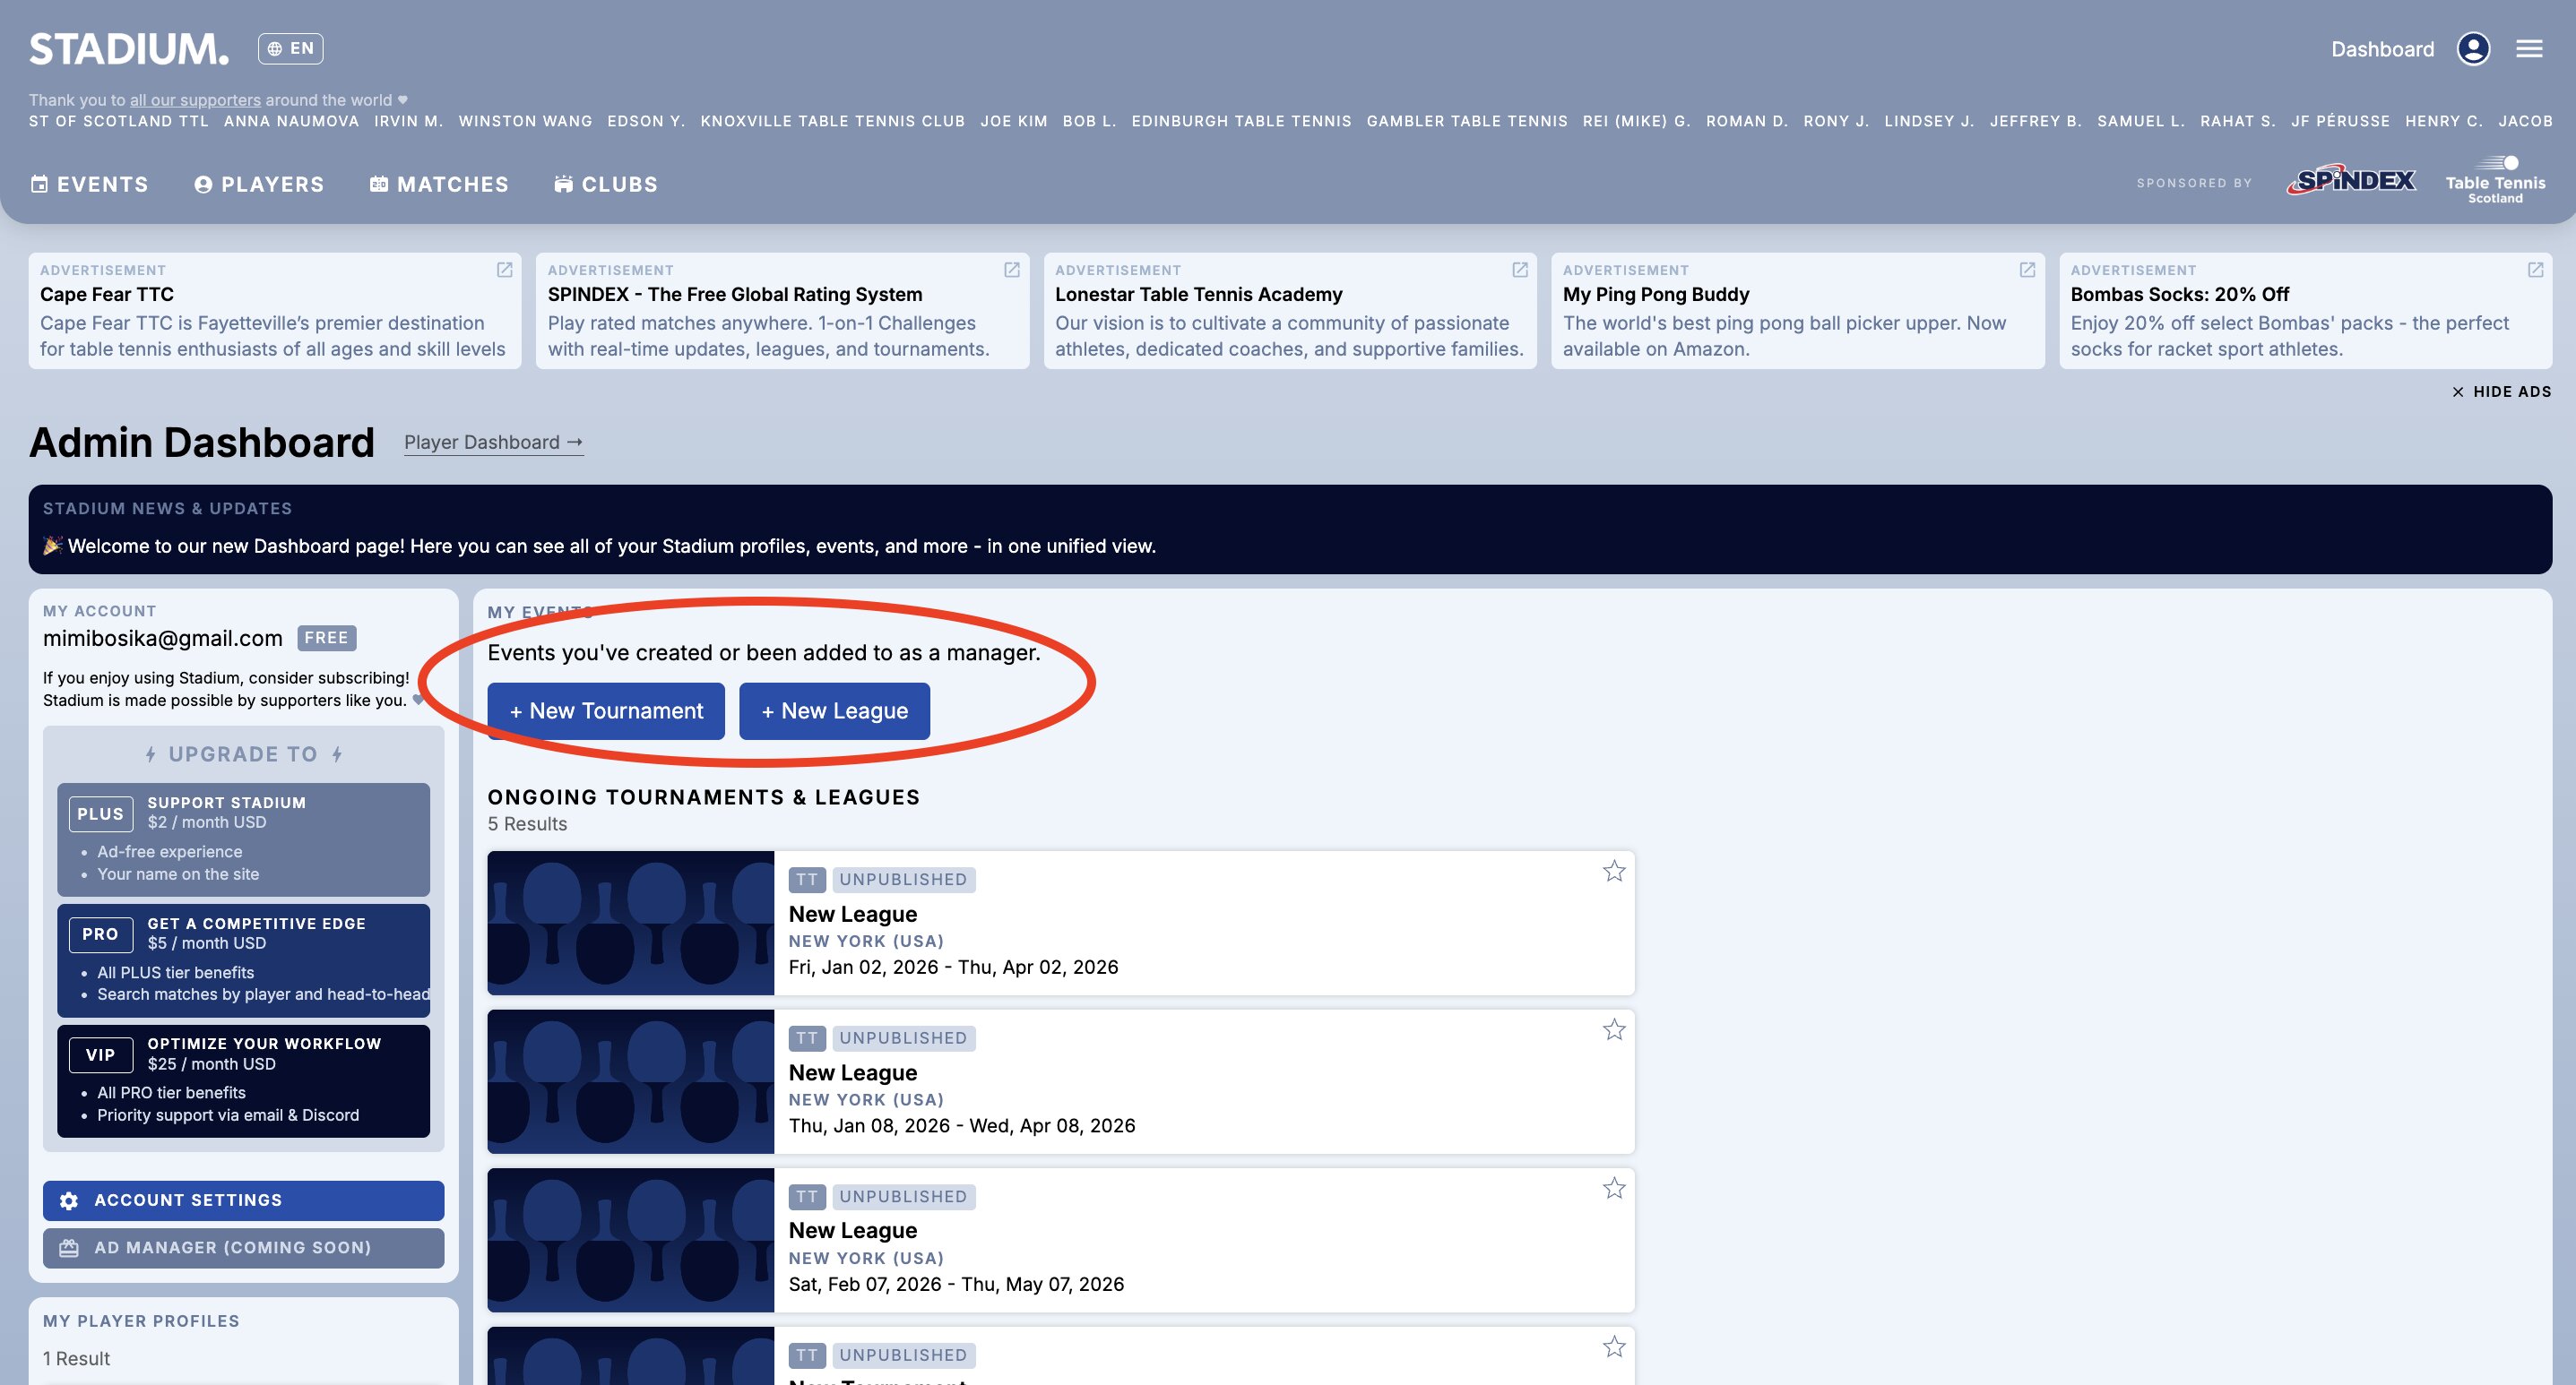
Task: Click the Table Tennis Scotland logo
Action: tap(2495, 181)
